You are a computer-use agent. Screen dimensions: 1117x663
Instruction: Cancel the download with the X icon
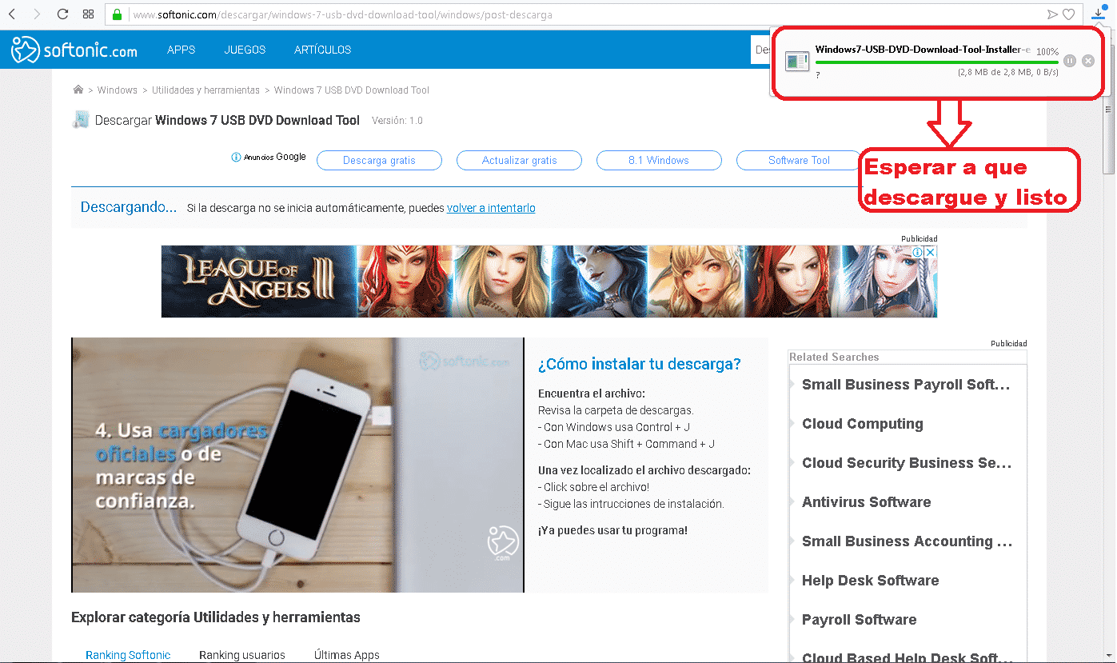coord(1088,61)
